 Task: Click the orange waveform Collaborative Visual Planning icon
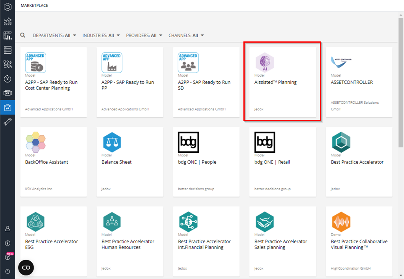(341, 222)
